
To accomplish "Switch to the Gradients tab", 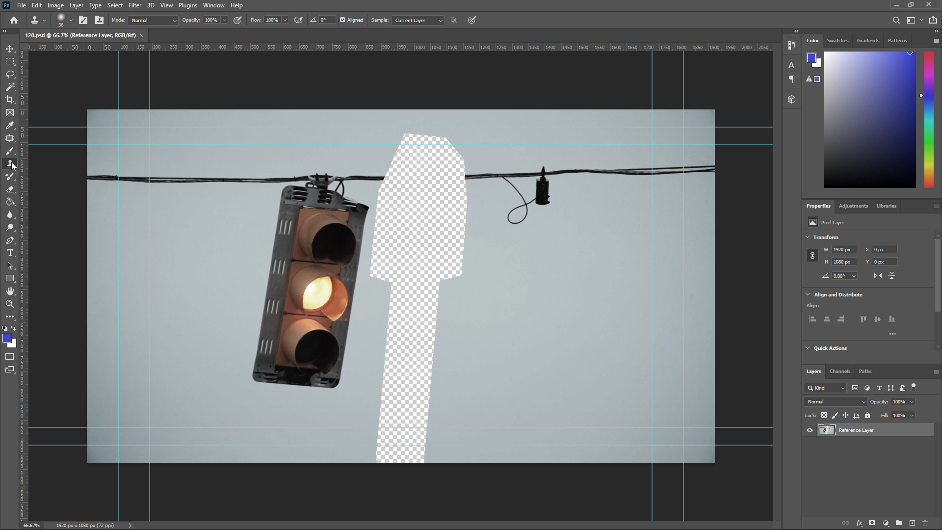I will click(868, 41).
